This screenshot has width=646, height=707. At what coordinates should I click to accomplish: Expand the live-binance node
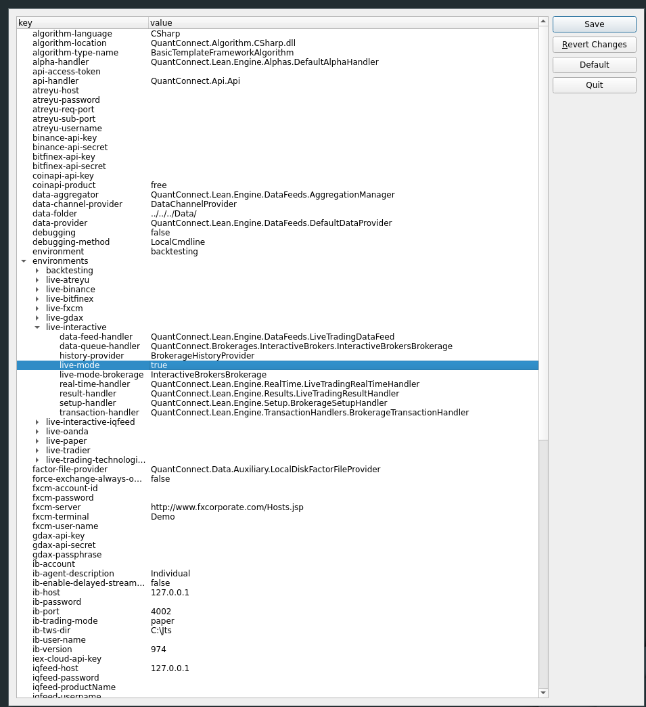coord(37,290)
